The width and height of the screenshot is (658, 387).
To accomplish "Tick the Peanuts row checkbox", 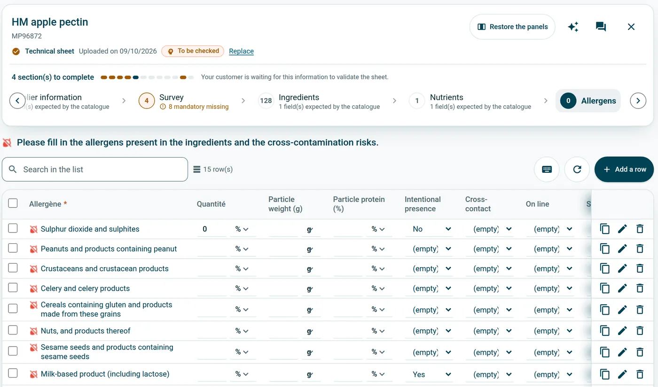I will pos(13,248).
